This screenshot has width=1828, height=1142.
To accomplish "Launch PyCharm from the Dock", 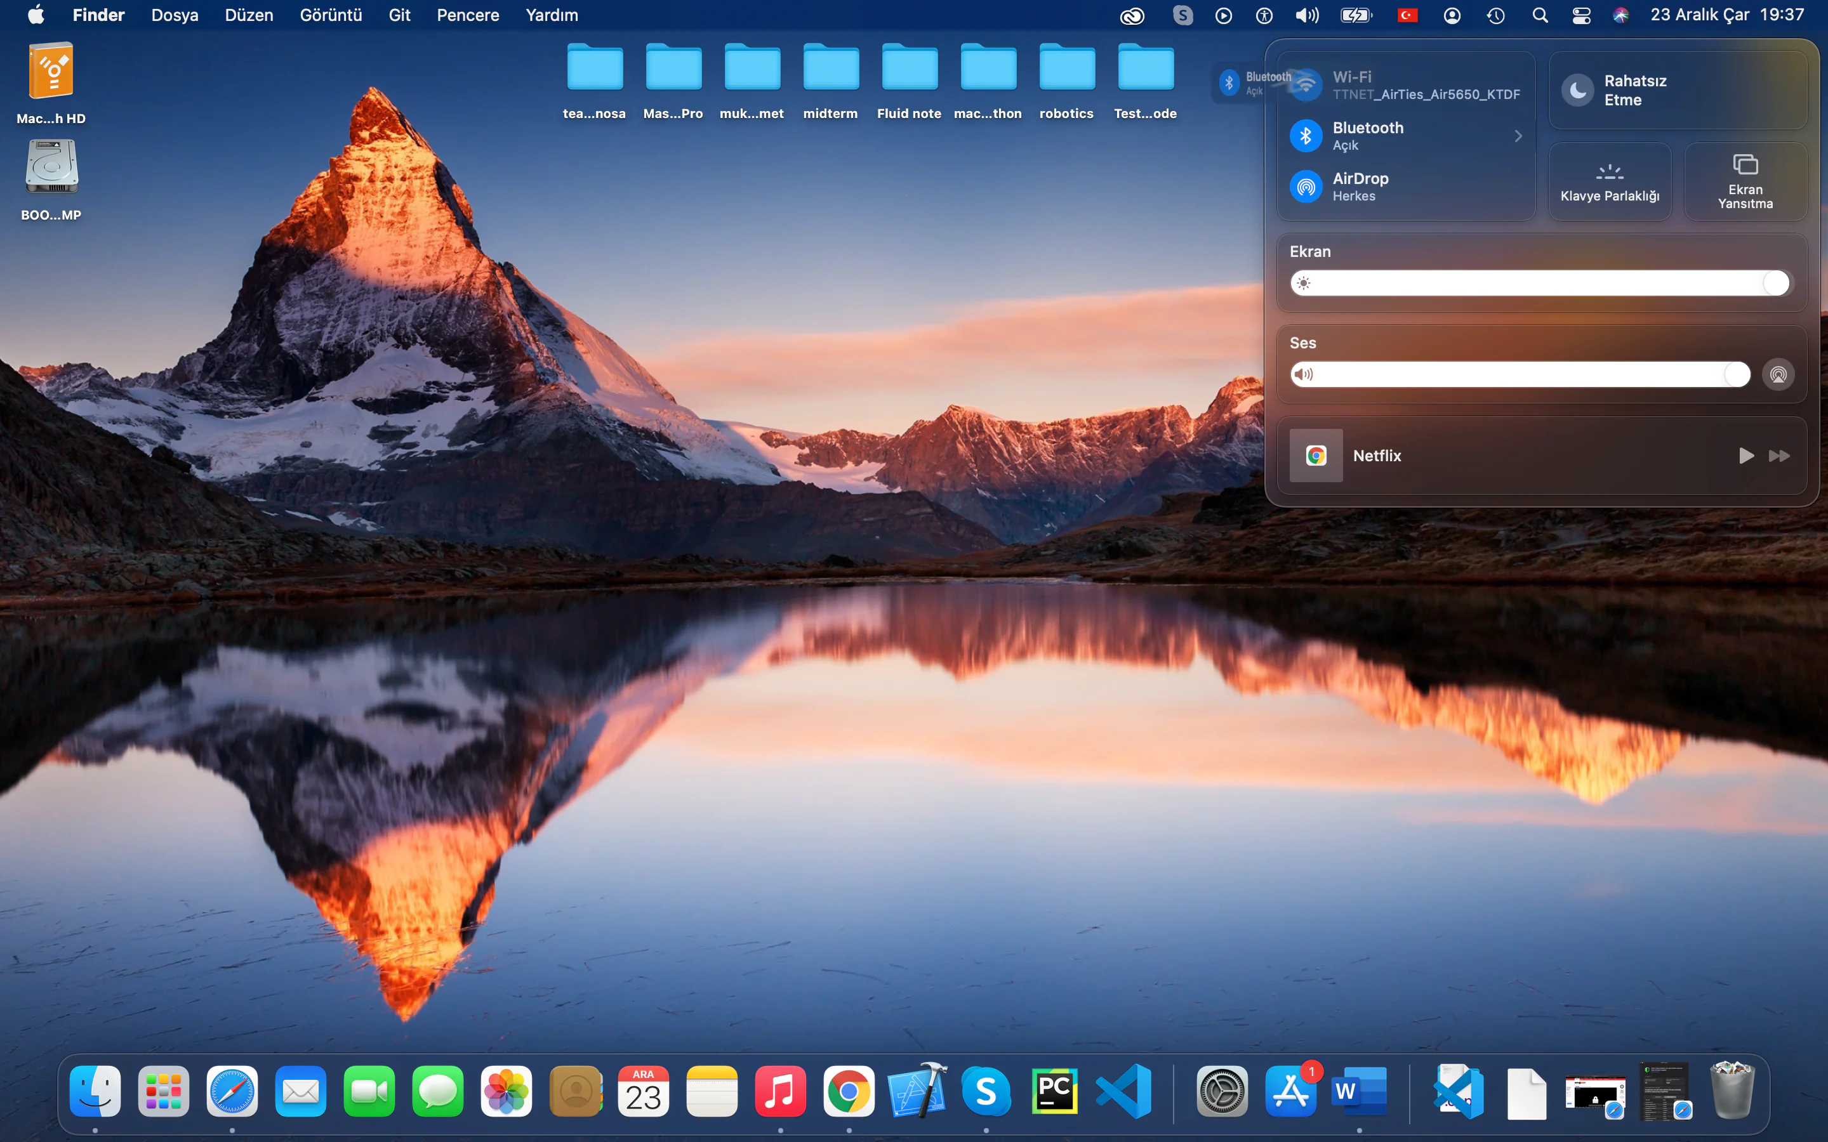I will tap(1054, 1091).
